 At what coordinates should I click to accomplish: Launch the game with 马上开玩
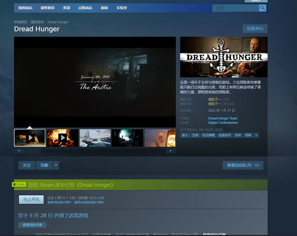pos(31,199)
